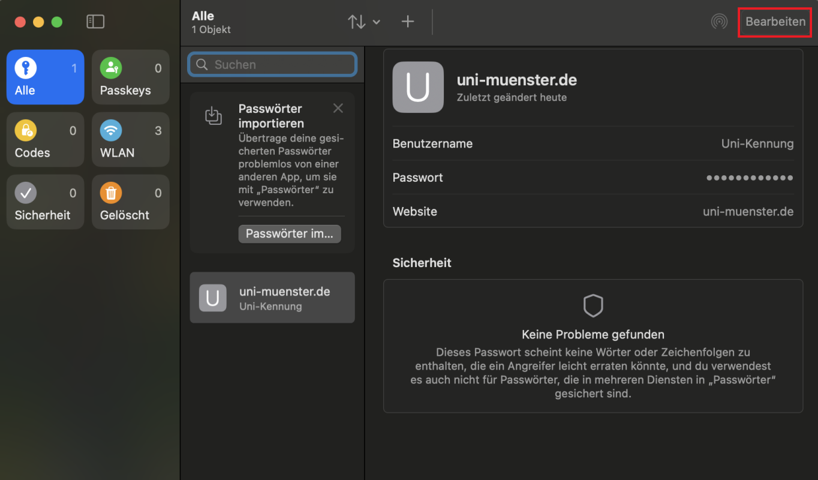Click the AirDrop share icon
The width and height of the screenshot is (818, 480).
pyautogui.click(x=719, y=22)
